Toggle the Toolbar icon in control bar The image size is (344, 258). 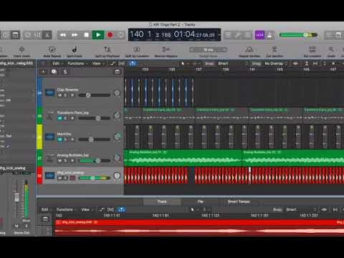point(15,35)
